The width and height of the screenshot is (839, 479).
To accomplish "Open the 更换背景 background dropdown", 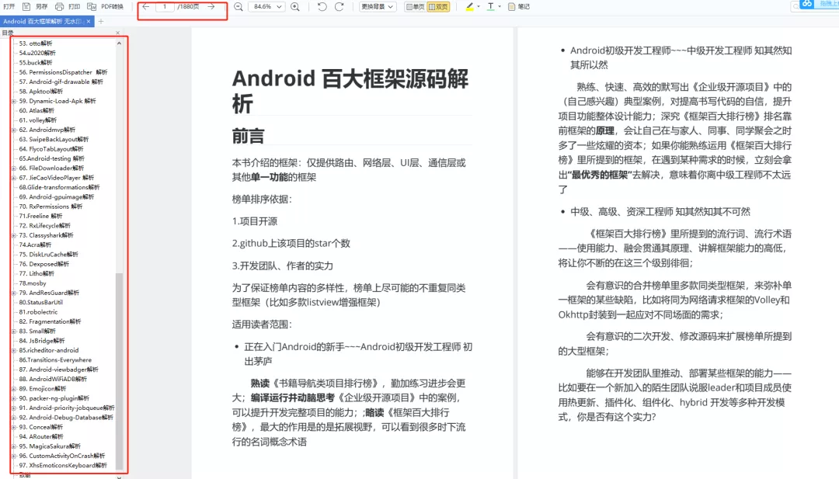I will click(378, 8).
